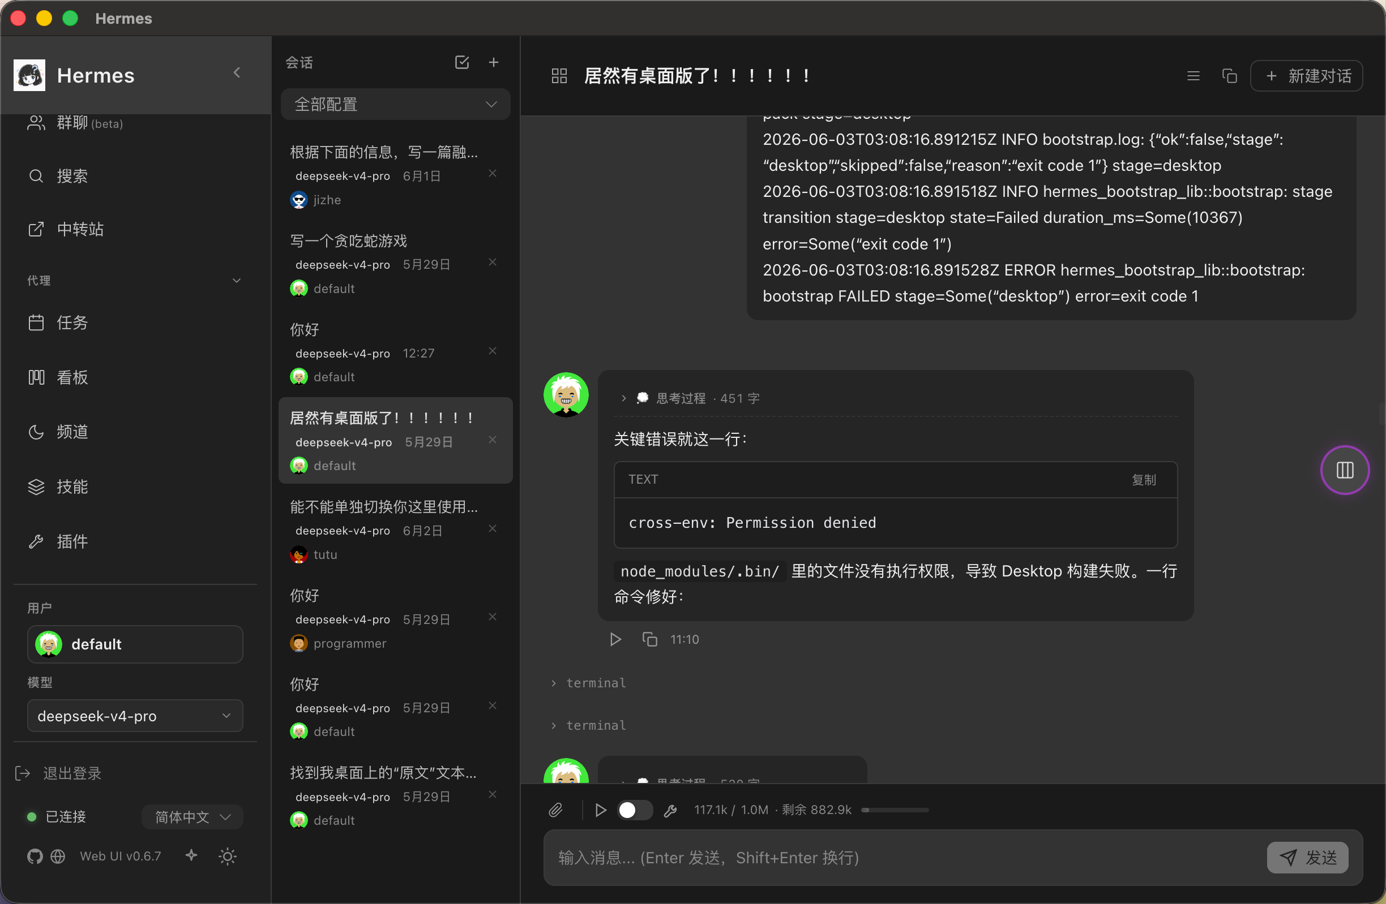
Task: Click the assistant avatar beside the 11:10 reply
Action: (x=566, y=395)
